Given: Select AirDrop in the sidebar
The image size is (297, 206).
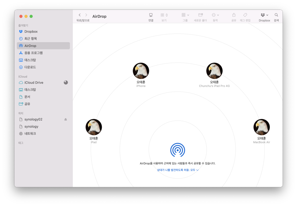Looking at the screenshot, I should coord(43,46).
